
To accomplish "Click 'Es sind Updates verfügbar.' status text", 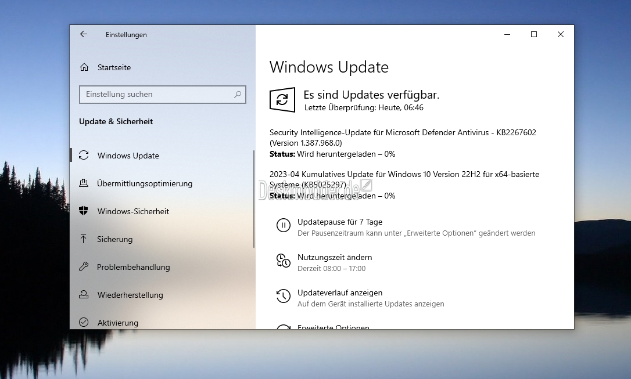I will pos(371,95).
